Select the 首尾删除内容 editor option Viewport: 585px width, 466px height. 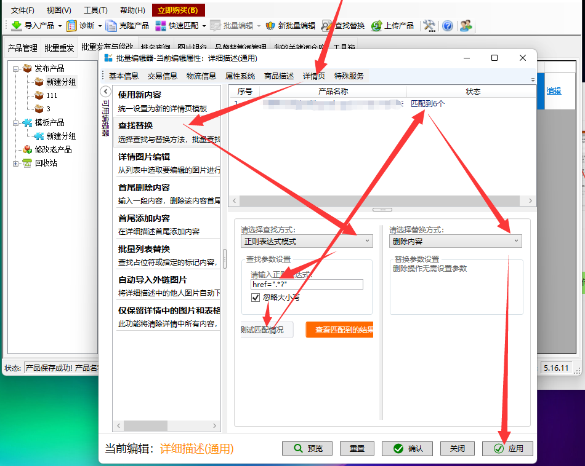167,194
